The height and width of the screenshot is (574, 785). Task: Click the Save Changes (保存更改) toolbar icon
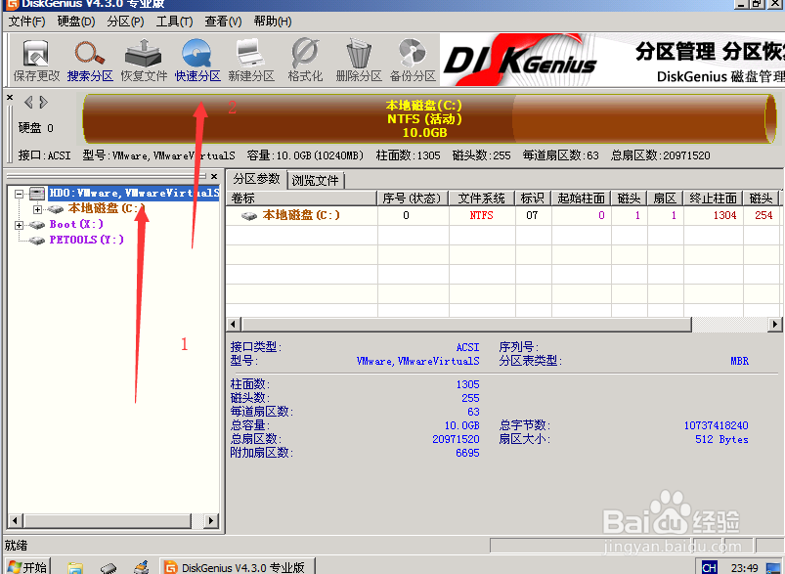click(x=36, y=60)
